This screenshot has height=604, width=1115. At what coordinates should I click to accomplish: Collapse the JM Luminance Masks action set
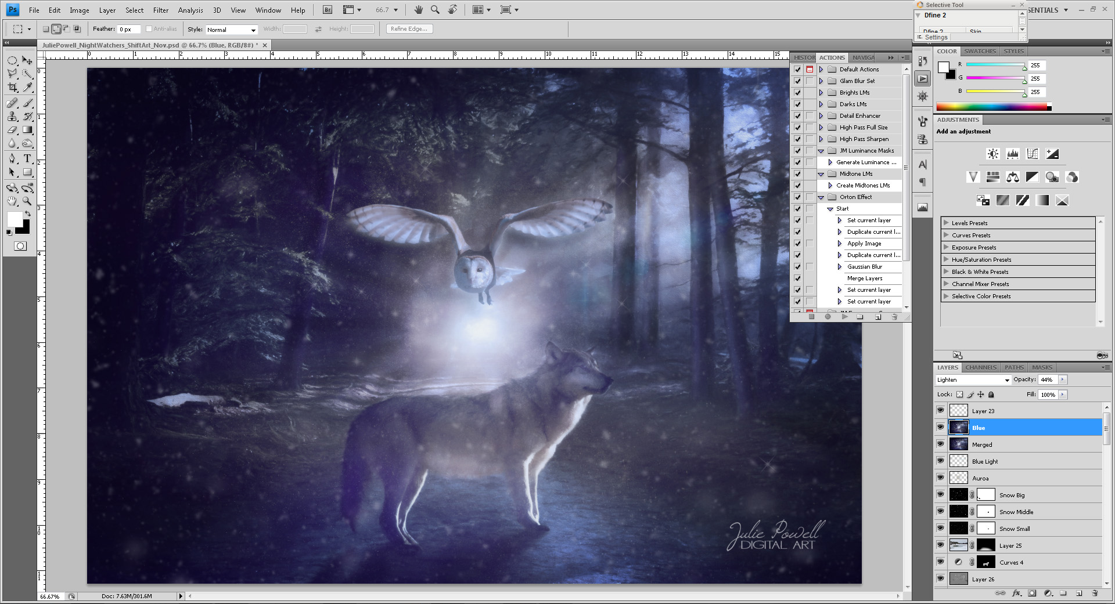coord(821,150)
